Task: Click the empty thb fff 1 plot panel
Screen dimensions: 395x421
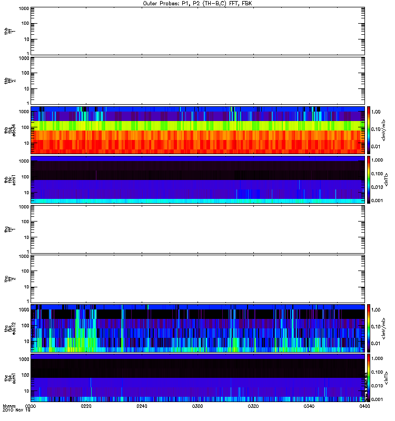Action: [x=198, y=31]
